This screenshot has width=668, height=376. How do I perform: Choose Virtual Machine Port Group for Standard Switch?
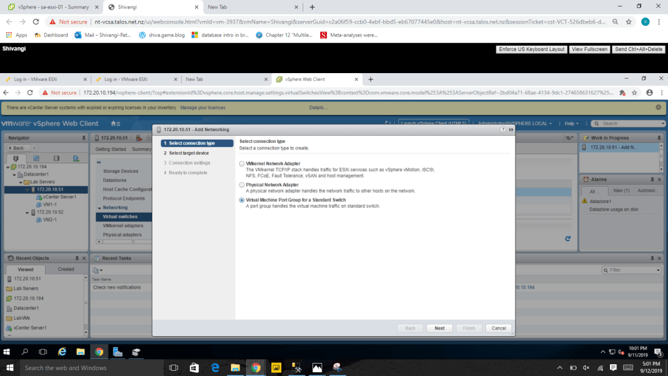[243, 200]
